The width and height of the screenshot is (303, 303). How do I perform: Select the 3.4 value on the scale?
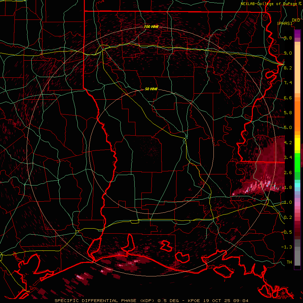[288, 158]
